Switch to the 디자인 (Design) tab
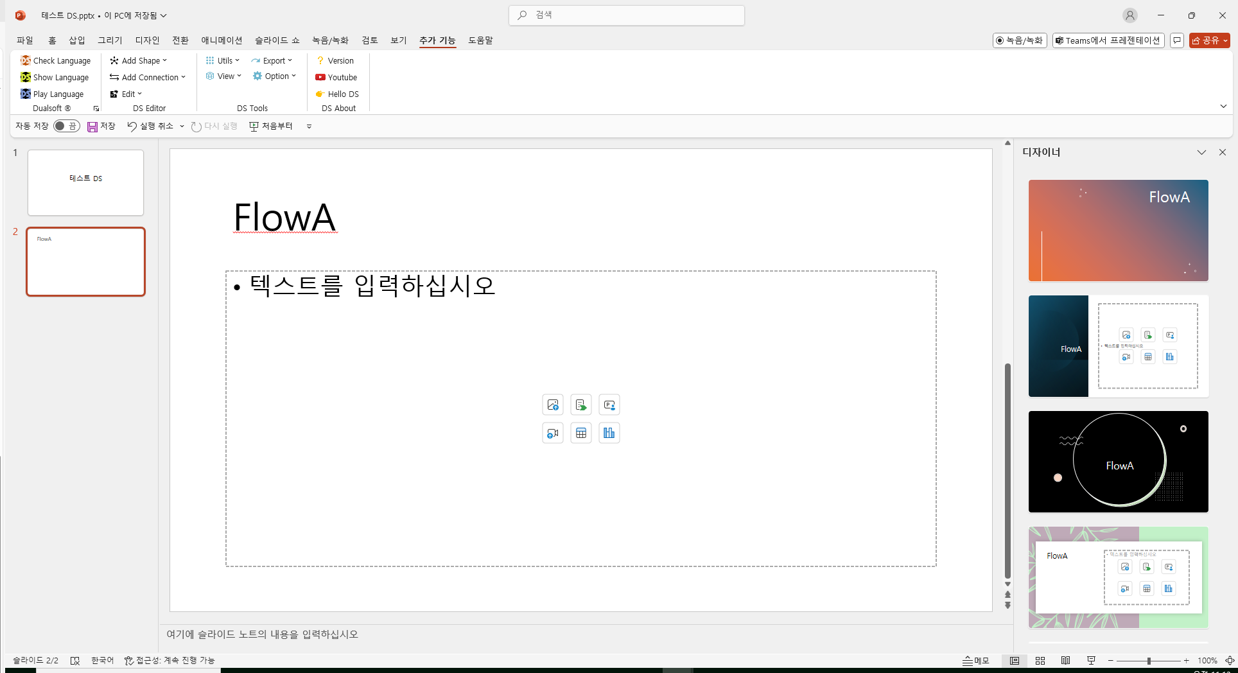This screenshot has width=1238, height=673. (x=147, y=40)
